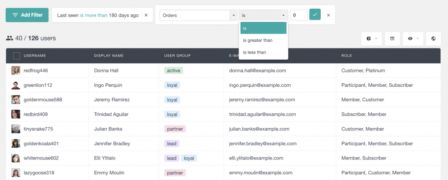Open username goldenkoala401
The image size is (448, 180).
pos(41,143)
